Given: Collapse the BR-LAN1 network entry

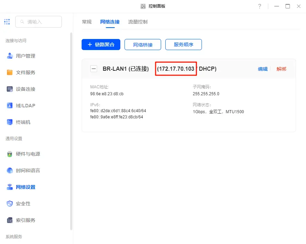Looking at the screenshot, I should pyautogui.click(x=93, y=69).
